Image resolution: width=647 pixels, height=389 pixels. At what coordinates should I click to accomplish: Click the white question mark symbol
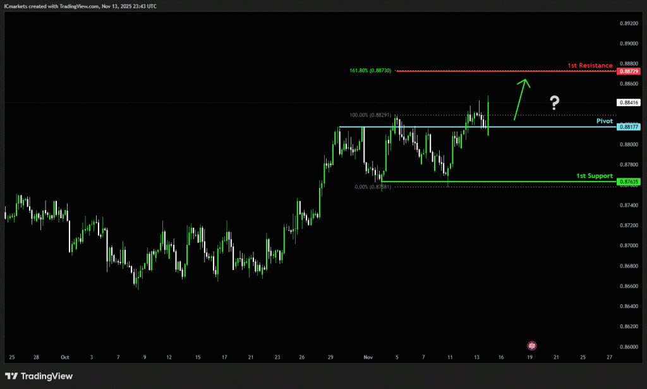click(x=554, y=102)
